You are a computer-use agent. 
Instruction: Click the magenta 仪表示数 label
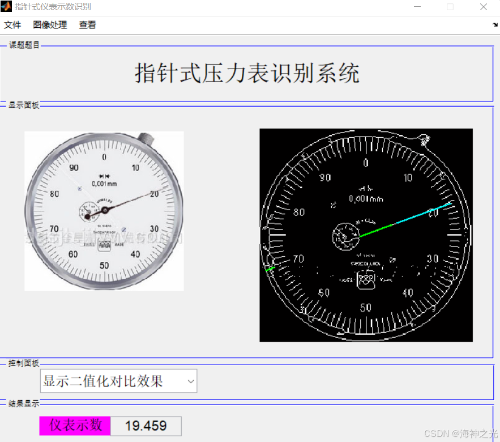click(x=74, y=426)
